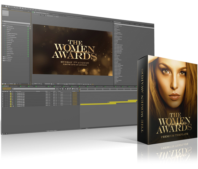This screenshot has width=198, height=169.
Task: Select the Pen tool
Action: (x=23, y=8)
